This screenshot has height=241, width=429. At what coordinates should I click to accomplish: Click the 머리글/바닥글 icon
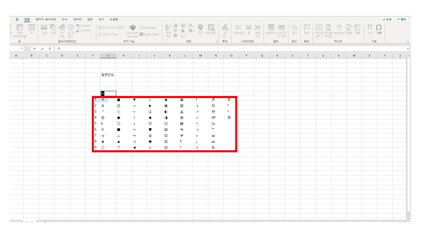[328, 31]
